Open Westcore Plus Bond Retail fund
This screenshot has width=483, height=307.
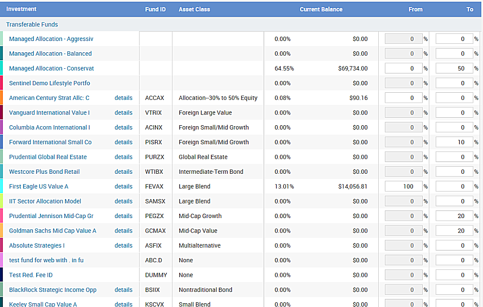(44, 172)
